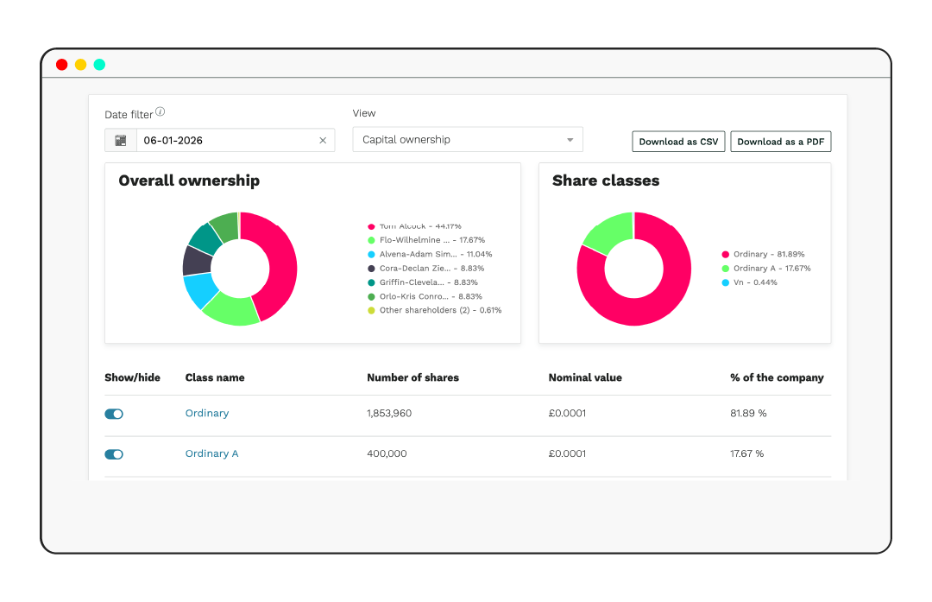Toggle the Ordinary A show/hide switch
This screenshot has width=932, height=602.
[x=114, y=454]
